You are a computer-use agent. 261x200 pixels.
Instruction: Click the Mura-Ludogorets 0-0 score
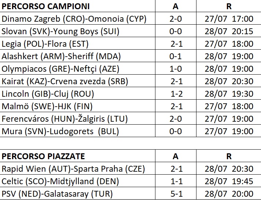pyautogui.click(x=176, y=131)
